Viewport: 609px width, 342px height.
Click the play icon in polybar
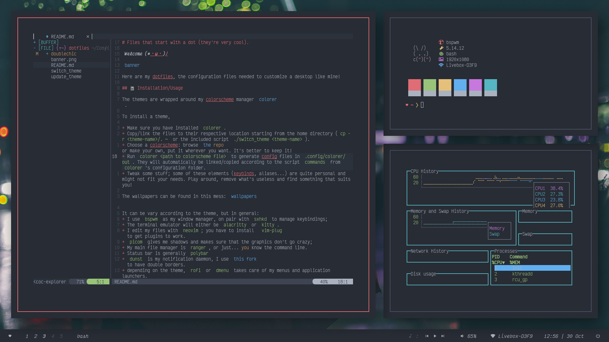click(435, 336)
